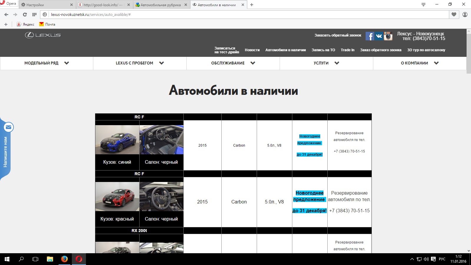Click the scrollbar down arrow
This screenshot has height=265, width=471.
point(469,251)
